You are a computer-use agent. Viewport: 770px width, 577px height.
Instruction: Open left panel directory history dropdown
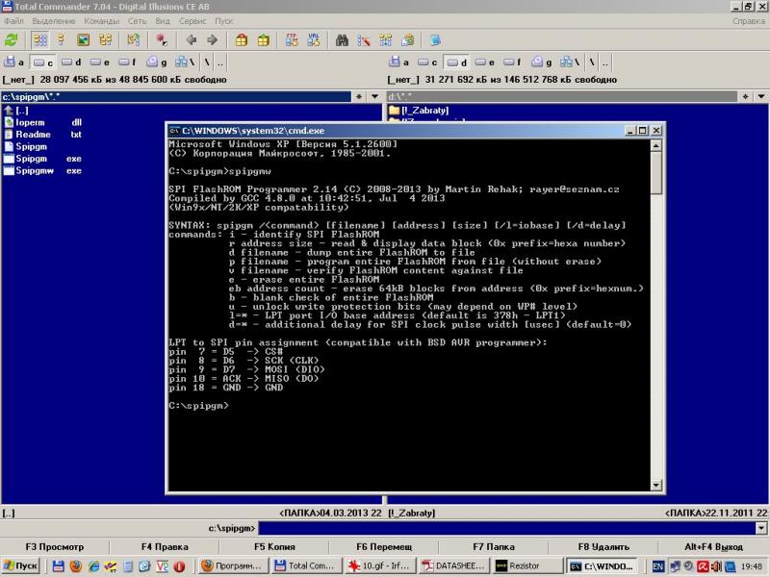(374, 97)
